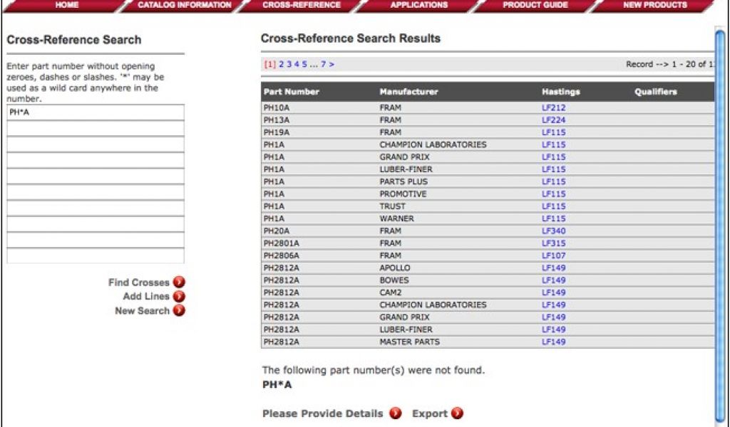Click the PROMOTIVE manufacturer cell

403,194
